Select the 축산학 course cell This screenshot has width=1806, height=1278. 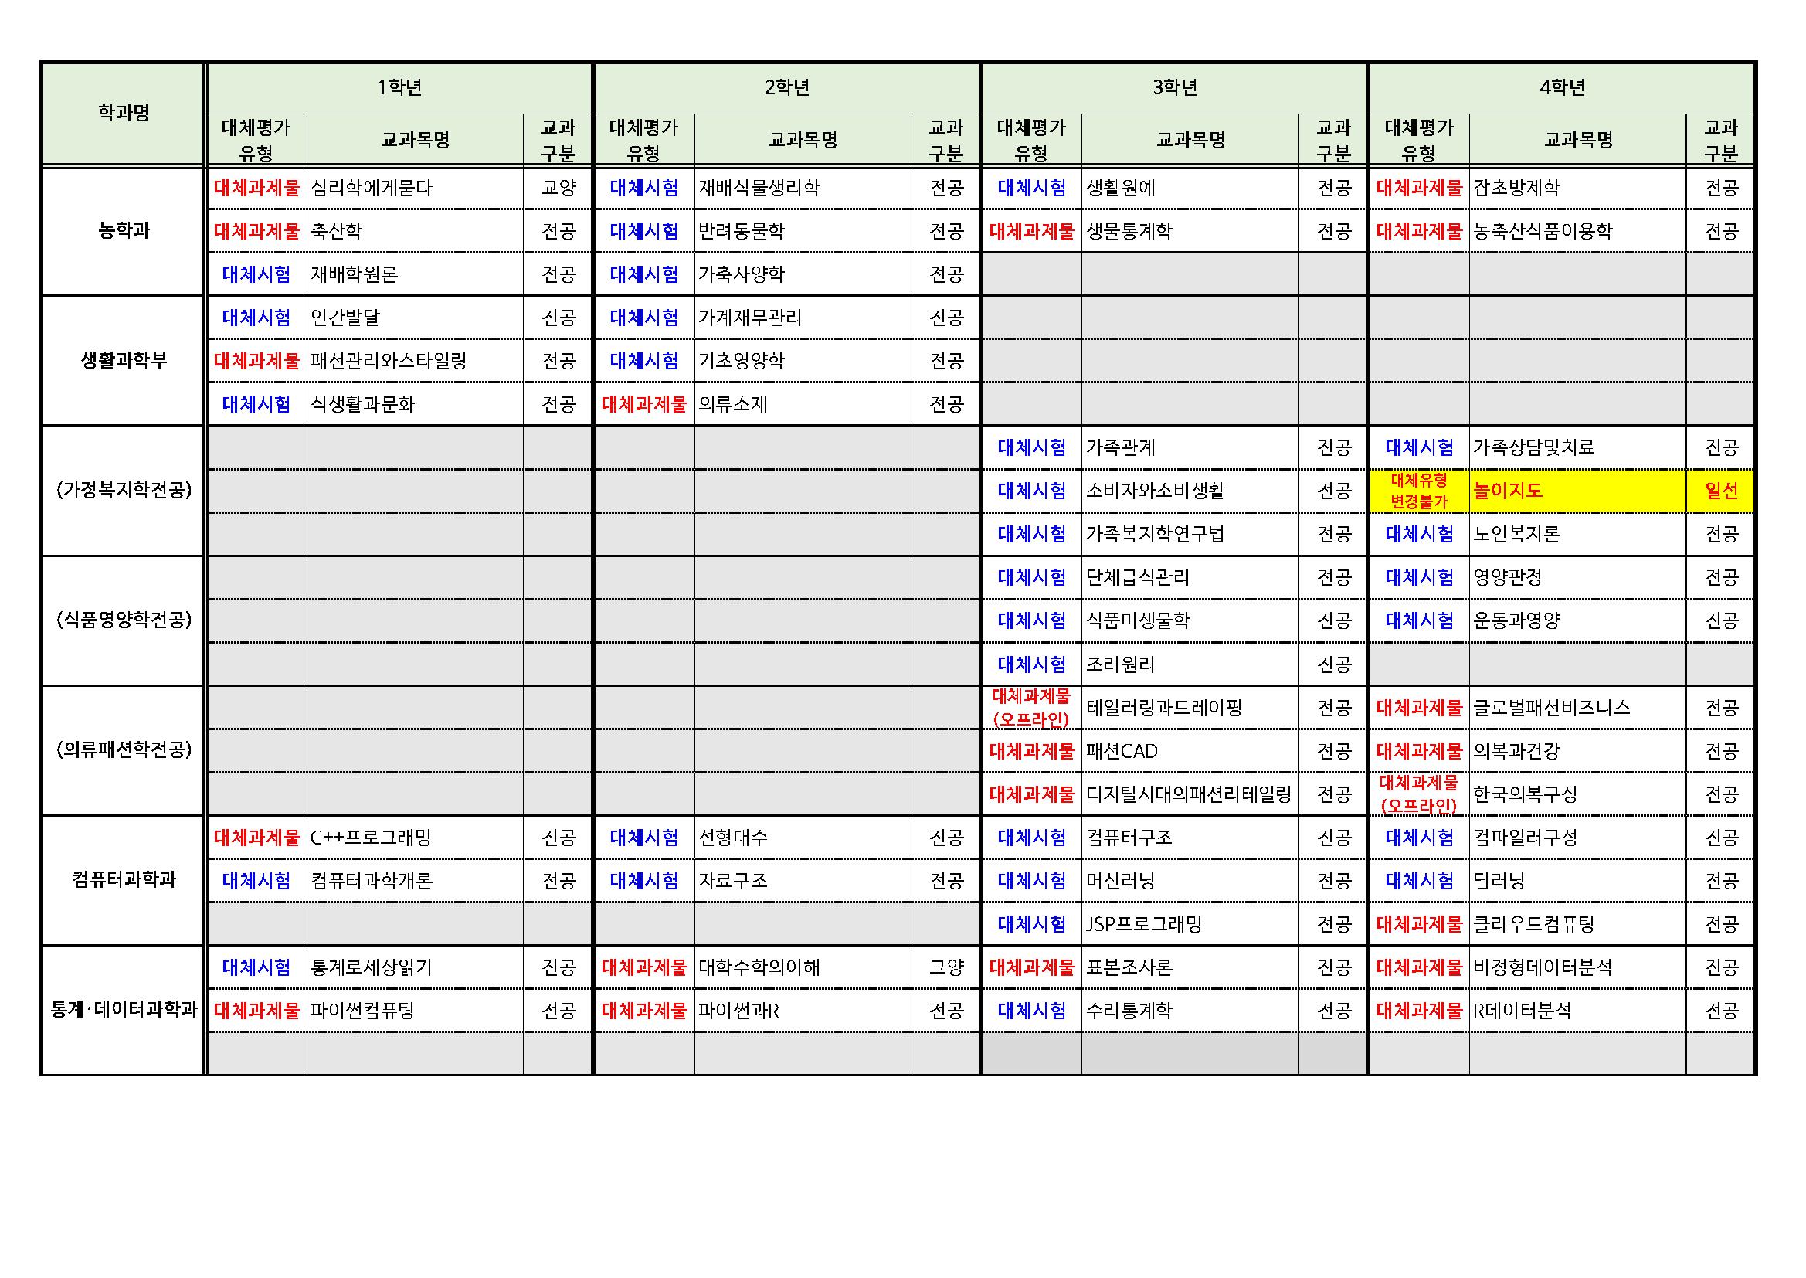pos(416,230)
